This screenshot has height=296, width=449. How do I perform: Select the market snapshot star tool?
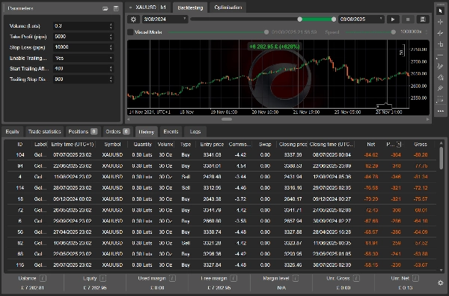click(x=441, y=33)
